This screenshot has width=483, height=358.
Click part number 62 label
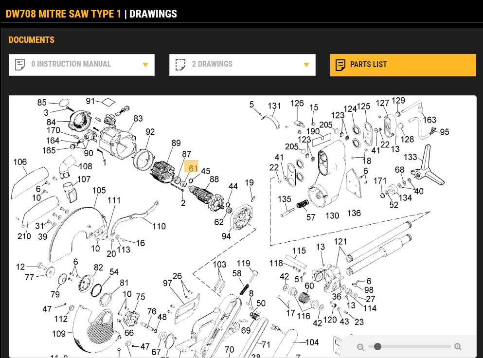tap(219, 222)
